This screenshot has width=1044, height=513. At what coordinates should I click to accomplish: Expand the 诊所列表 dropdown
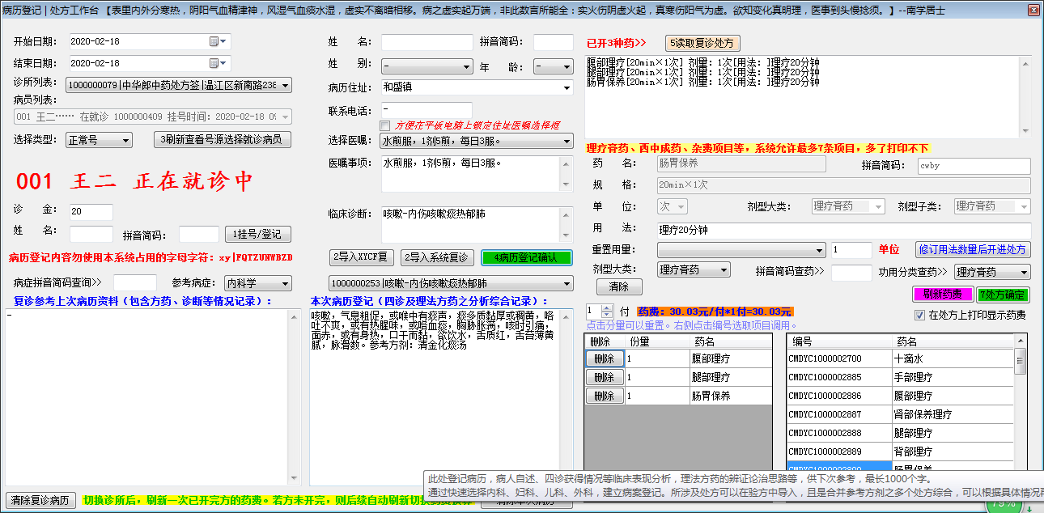click(x=285, y=85)
